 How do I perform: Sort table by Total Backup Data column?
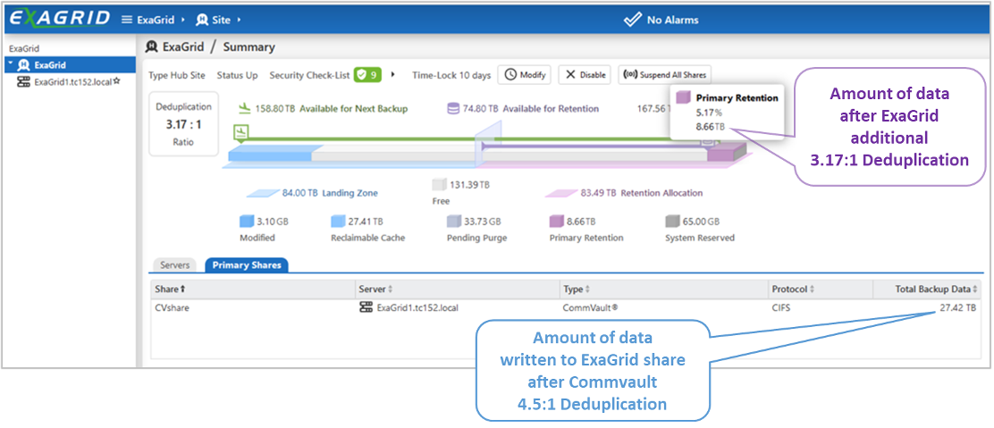936,289
